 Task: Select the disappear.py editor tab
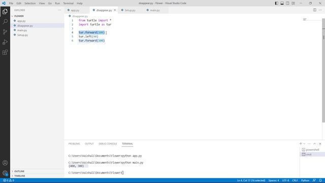pos(104,10)
